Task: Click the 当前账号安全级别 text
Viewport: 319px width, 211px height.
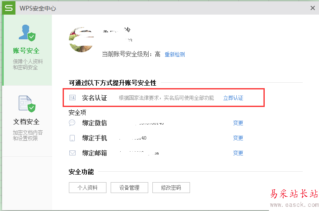Action: point(131,54)
